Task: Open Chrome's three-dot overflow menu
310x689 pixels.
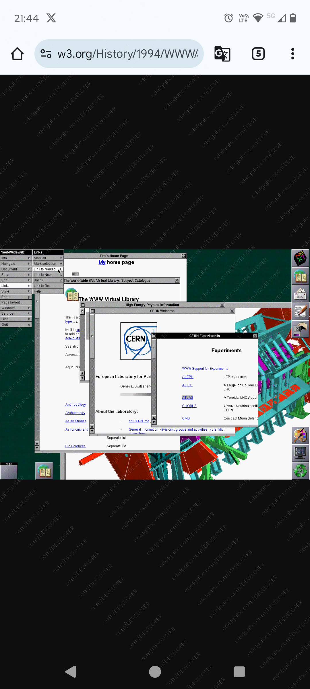Action: [292, 54]
